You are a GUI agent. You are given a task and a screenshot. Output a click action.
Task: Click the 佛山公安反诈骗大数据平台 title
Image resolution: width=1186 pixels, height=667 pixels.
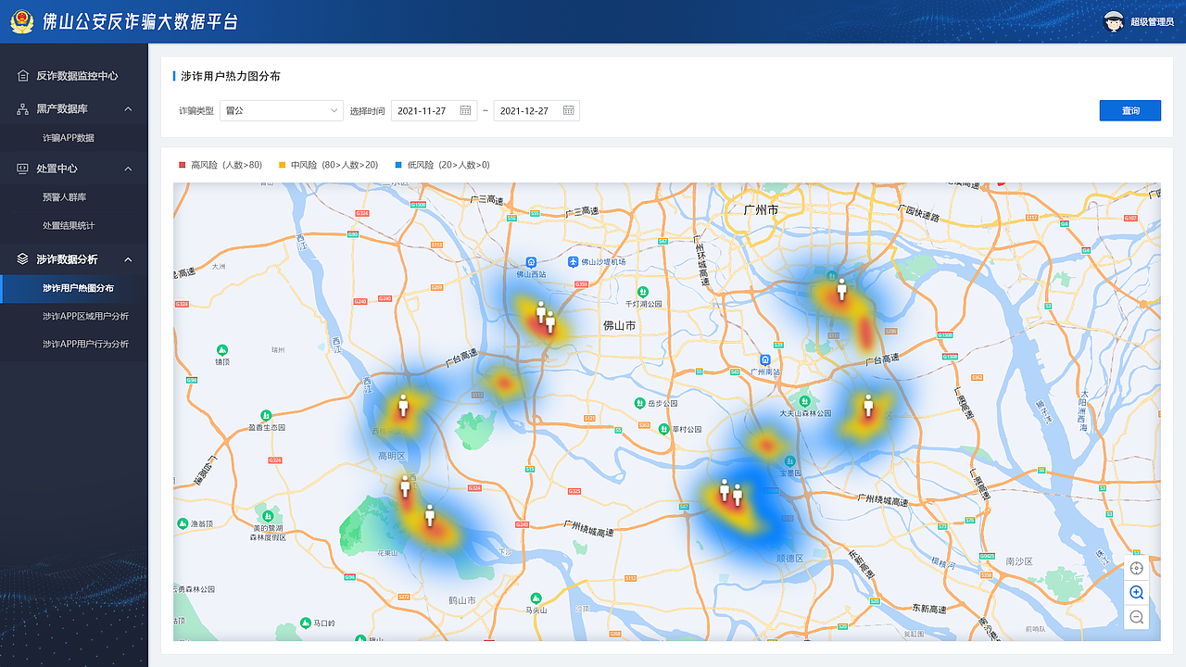[140, 21]
